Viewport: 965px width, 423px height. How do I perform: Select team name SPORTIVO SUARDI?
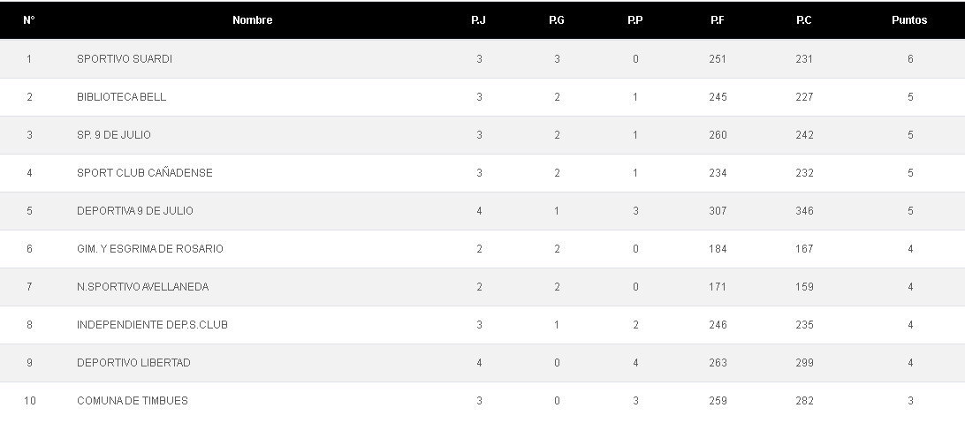click(x=125, y=59)
